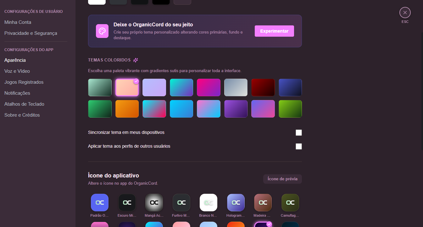This screenshot has width=423, height=227.
Task: Choose the cyan-to-crimson gradient theme
Action: pyautogui.click(x=154, y=109)
